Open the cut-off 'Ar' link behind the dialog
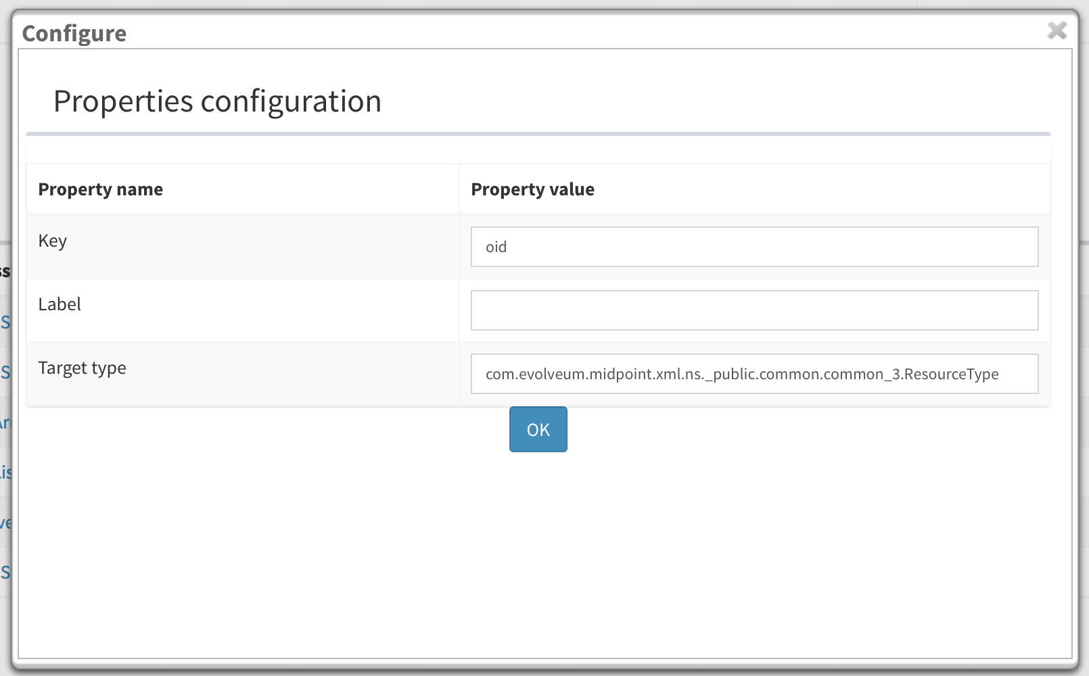 (x=5, y=423)
